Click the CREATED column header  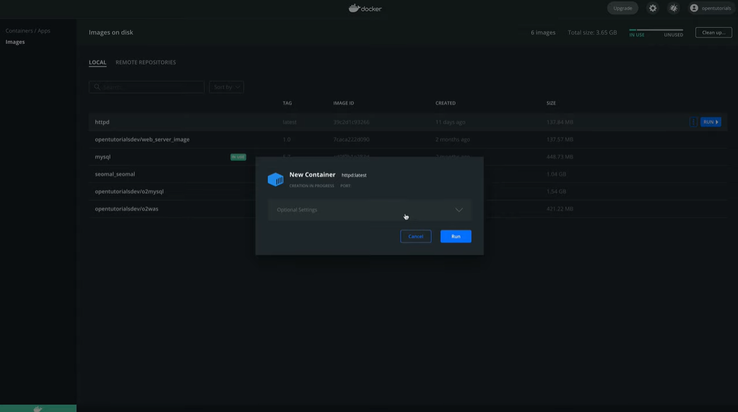[x=445, y=103]
